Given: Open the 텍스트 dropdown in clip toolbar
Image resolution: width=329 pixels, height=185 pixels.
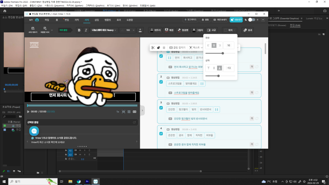Looking at the screenshot, I should 196,47.
